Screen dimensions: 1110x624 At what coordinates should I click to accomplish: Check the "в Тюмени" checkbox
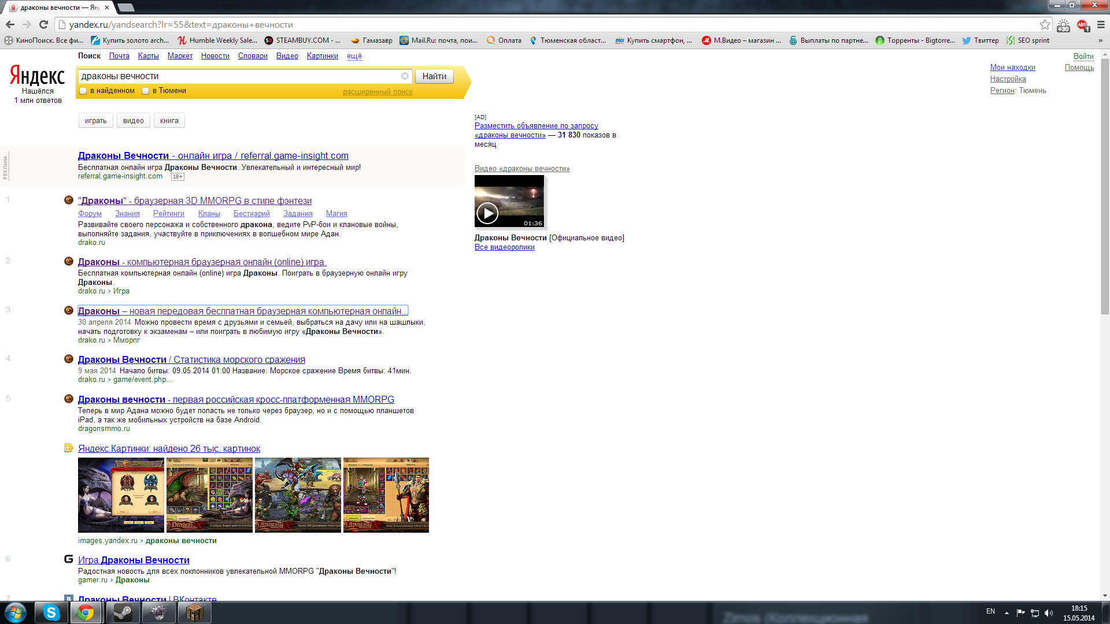coord(146,91)
